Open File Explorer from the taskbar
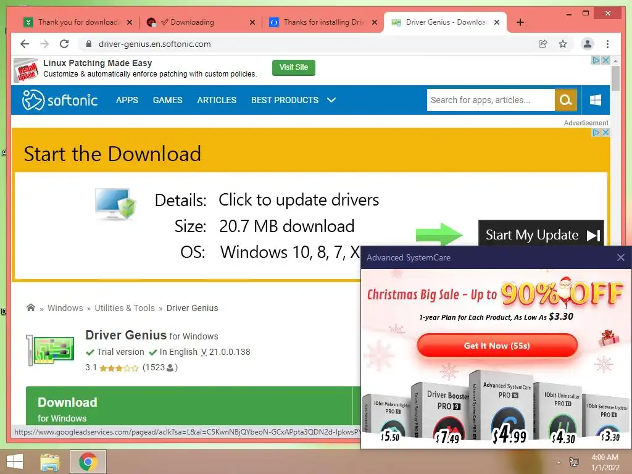632x474 pixels. coord(50,462)
